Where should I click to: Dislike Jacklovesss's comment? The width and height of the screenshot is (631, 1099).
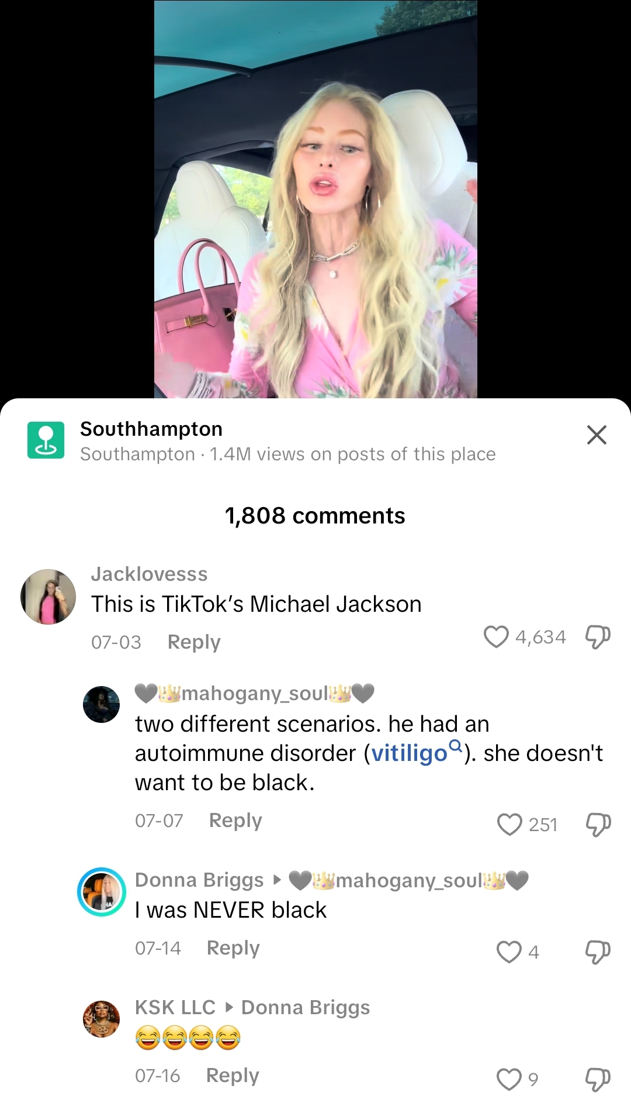coord(598,637)
